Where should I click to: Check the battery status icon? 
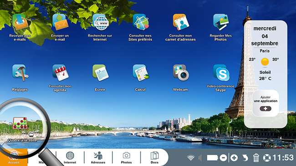coord(212,158)
